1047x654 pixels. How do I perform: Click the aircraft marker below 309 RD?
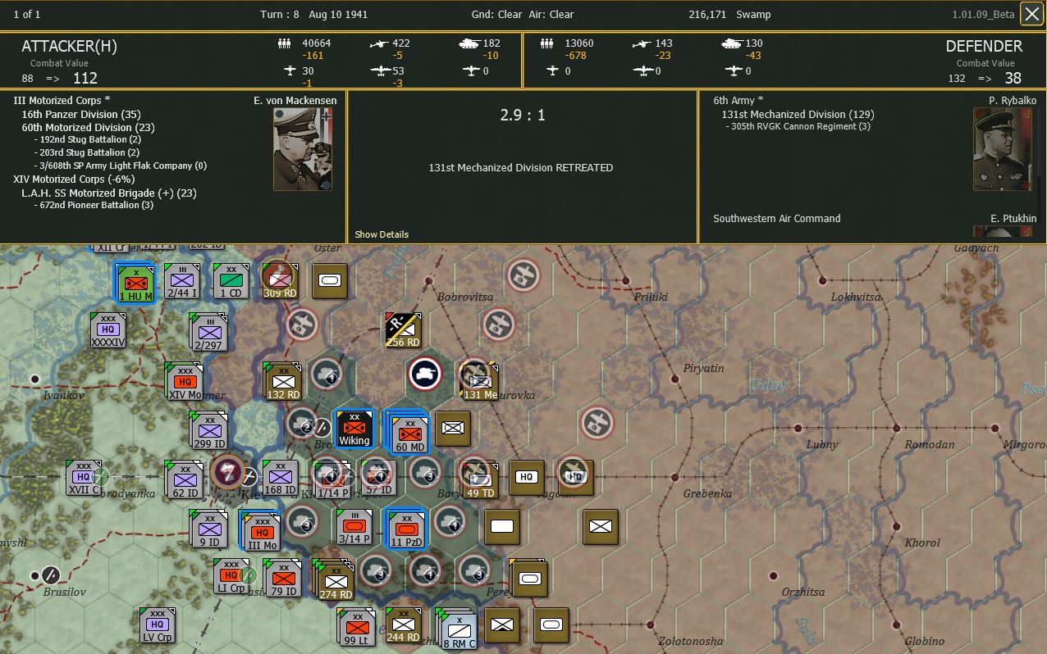(302, 325)
